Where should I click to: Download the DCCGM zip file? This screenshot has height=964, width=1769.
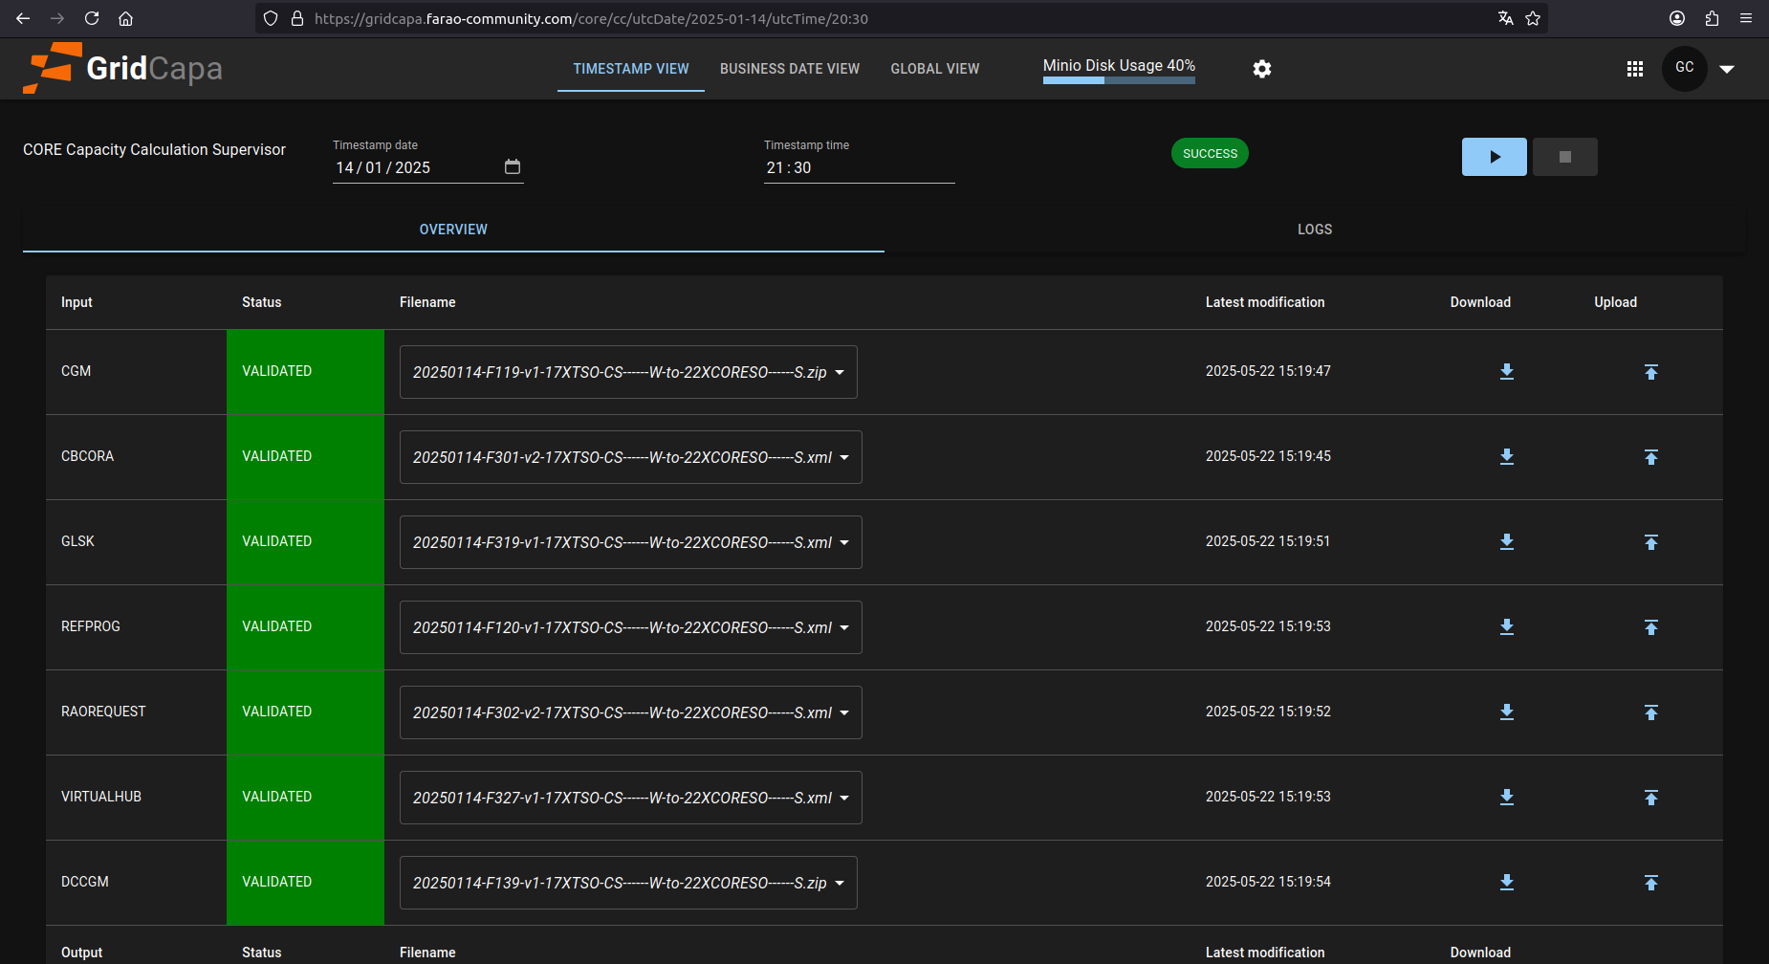[1506, 882]
